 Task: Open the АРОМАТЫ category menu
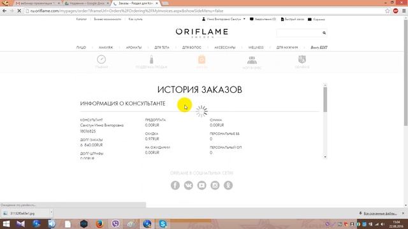[x=134, y=48]
